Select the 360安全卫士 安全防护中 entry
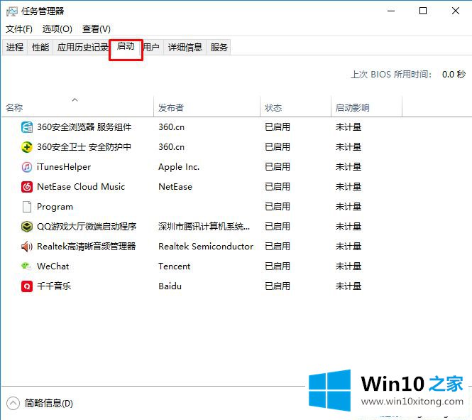The height and width of the screenshot is (420, 472). 84,146
